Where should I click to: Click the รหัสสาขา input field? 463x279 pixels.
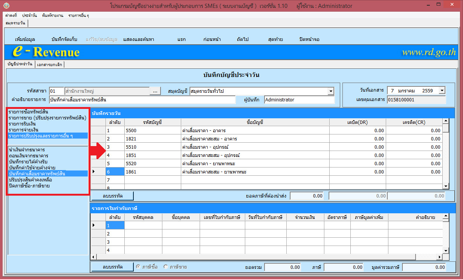pos(57,91)
